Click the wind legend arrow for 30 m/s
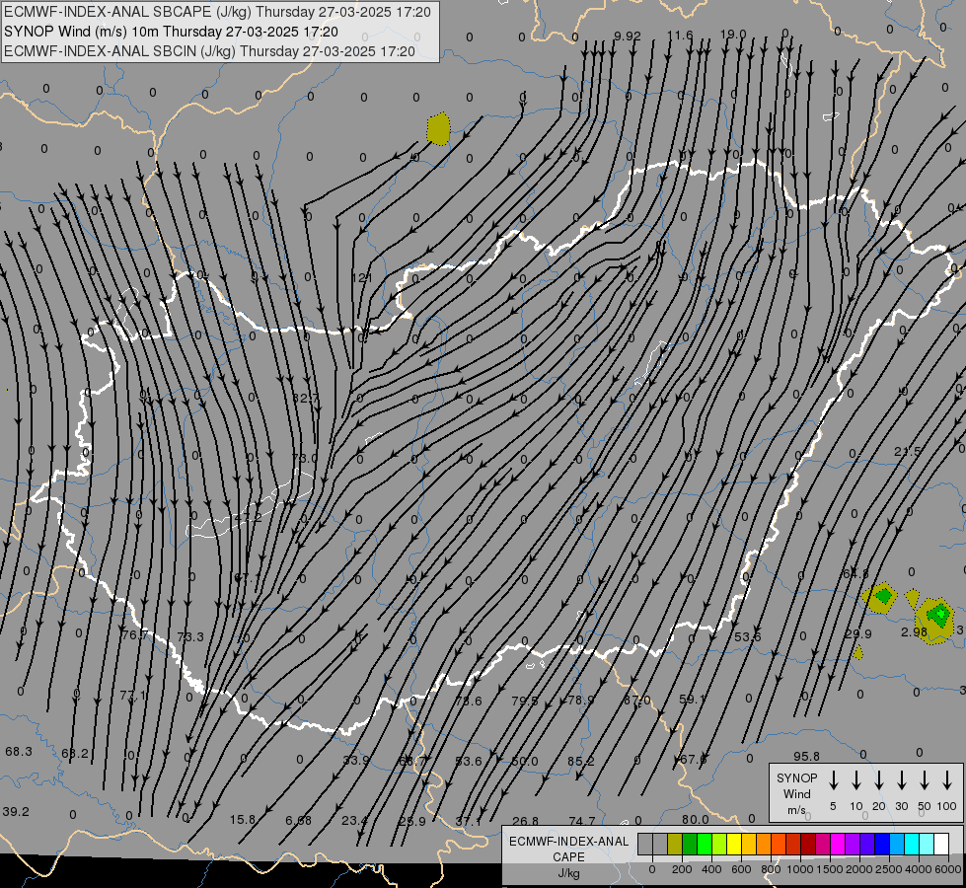This screenshot has height=888, width=966. (901, 780)
